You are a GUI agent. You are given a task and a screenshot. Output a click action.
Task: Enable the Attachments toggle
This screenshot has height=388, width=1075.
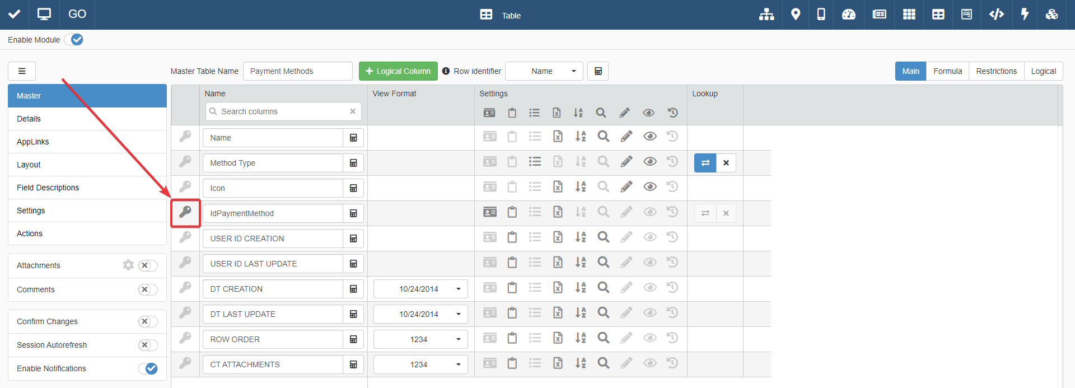pos(148,265)
